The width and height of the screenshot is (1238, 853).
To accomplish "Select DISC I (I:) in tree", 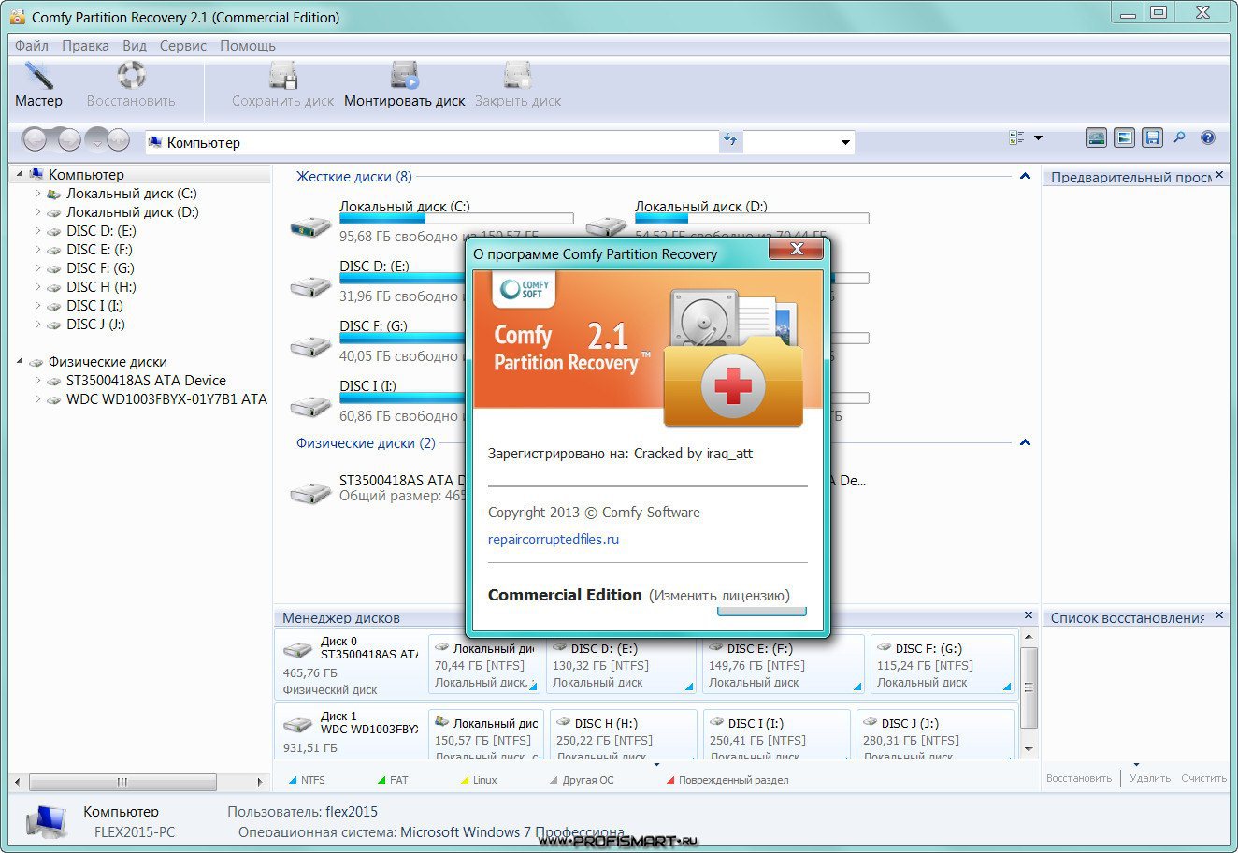I will coord(94,306).
